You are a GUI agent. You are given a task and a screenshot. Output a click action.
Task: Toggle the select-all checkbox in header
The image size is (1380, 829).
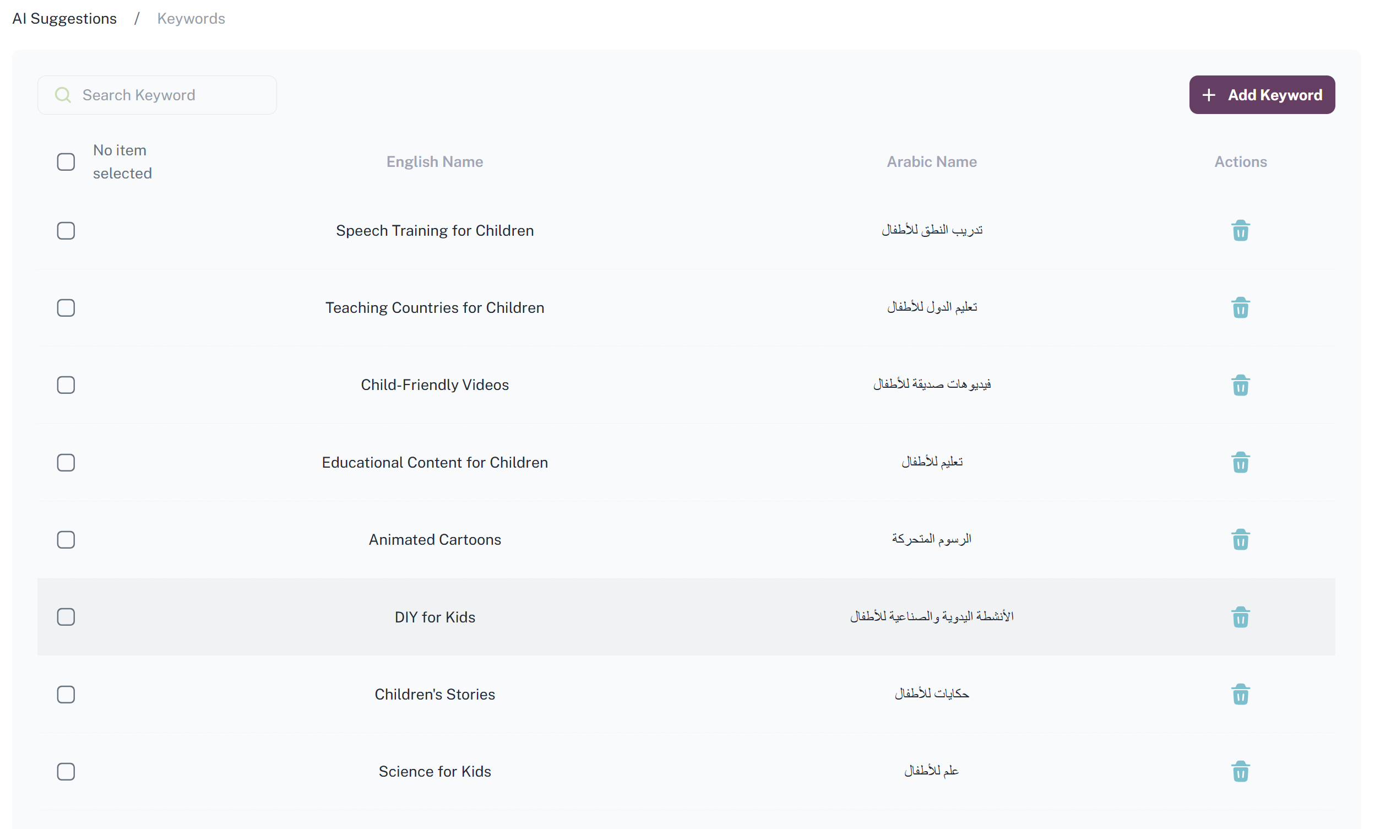(66, 162)
